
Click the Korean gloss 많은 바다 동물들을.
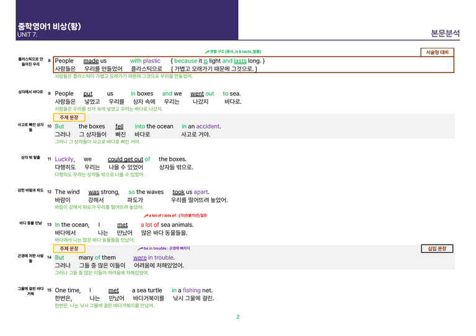(164, 233)
